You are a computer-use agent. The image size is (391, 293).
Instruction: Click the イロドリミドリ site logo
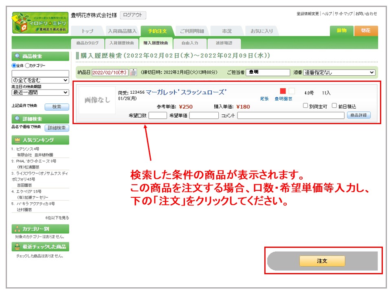pyautogui.click(x=40, y=24)
